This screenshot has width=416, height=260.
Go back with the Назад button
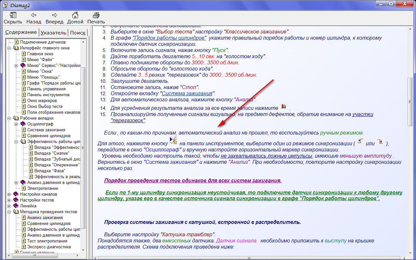coord(33,18)
